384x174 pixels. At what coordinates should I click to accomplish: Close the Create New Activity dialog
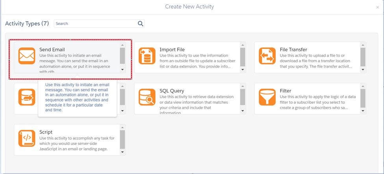click(x=378, y=7)
